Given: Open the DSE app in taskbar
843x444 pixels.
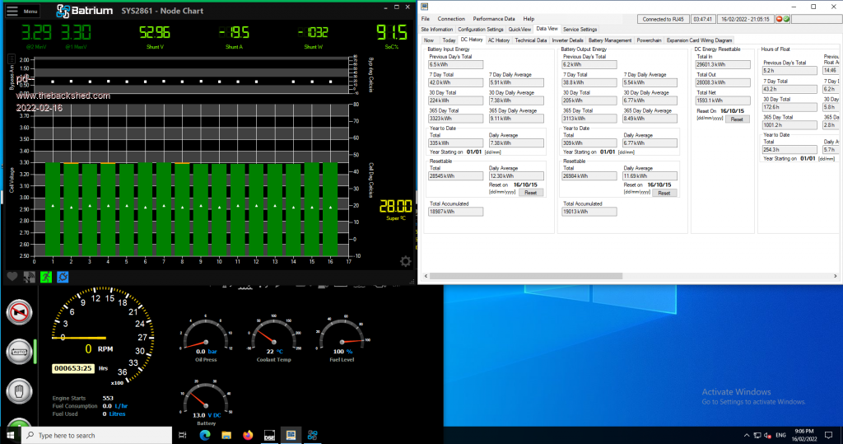Looking at the screenshot, I should pyautogui.click(x=269, y=435).
